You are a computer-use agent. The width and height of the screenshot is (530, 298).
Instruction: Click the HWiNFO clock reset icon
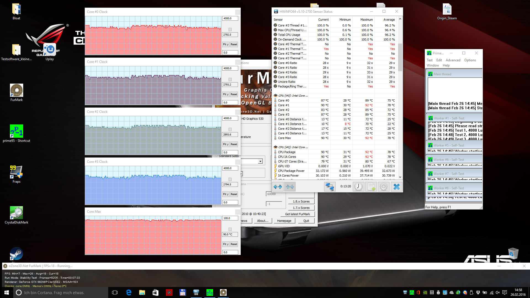pos(358,187)
